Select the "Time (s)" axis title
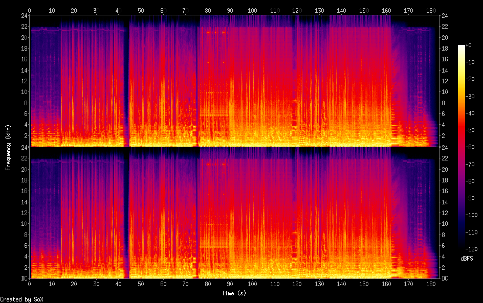Image resolution: width=483 pixels, height=303 pixels. click(x=234, y=293)
